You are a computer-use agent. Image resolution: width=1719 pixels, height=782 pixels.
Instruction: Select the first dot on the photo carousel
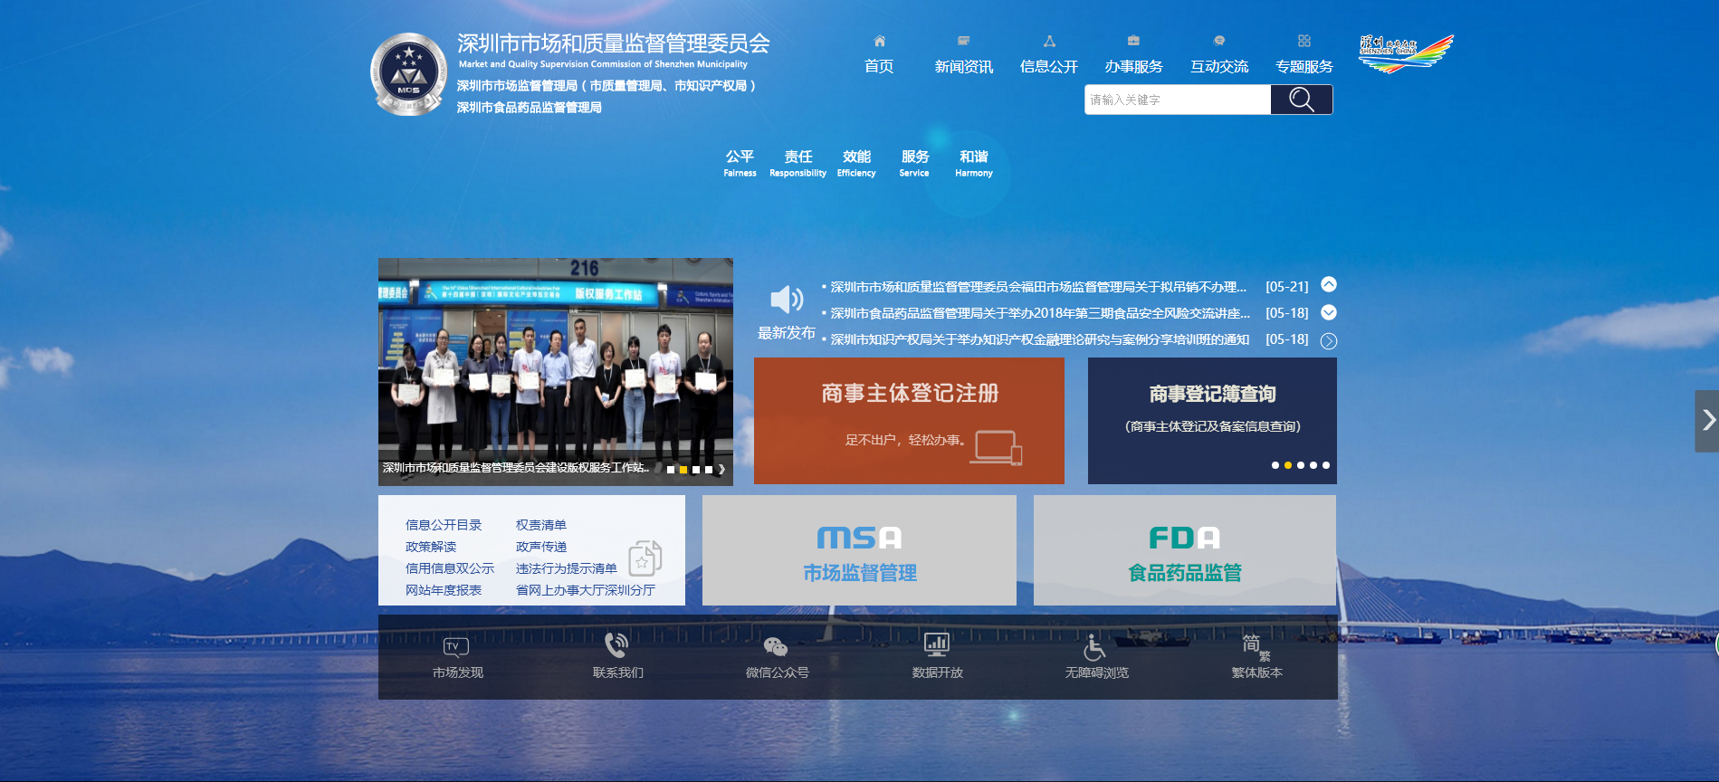click(671, 470)
